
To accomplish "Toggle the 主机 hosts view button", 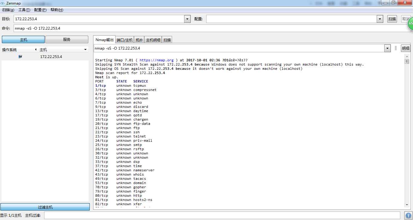I will 23,40.
